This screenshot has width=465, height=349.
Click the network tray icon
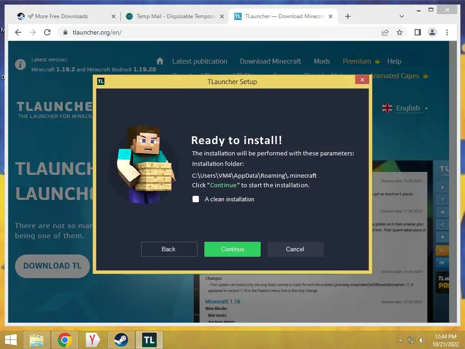(x=411, y=340)
